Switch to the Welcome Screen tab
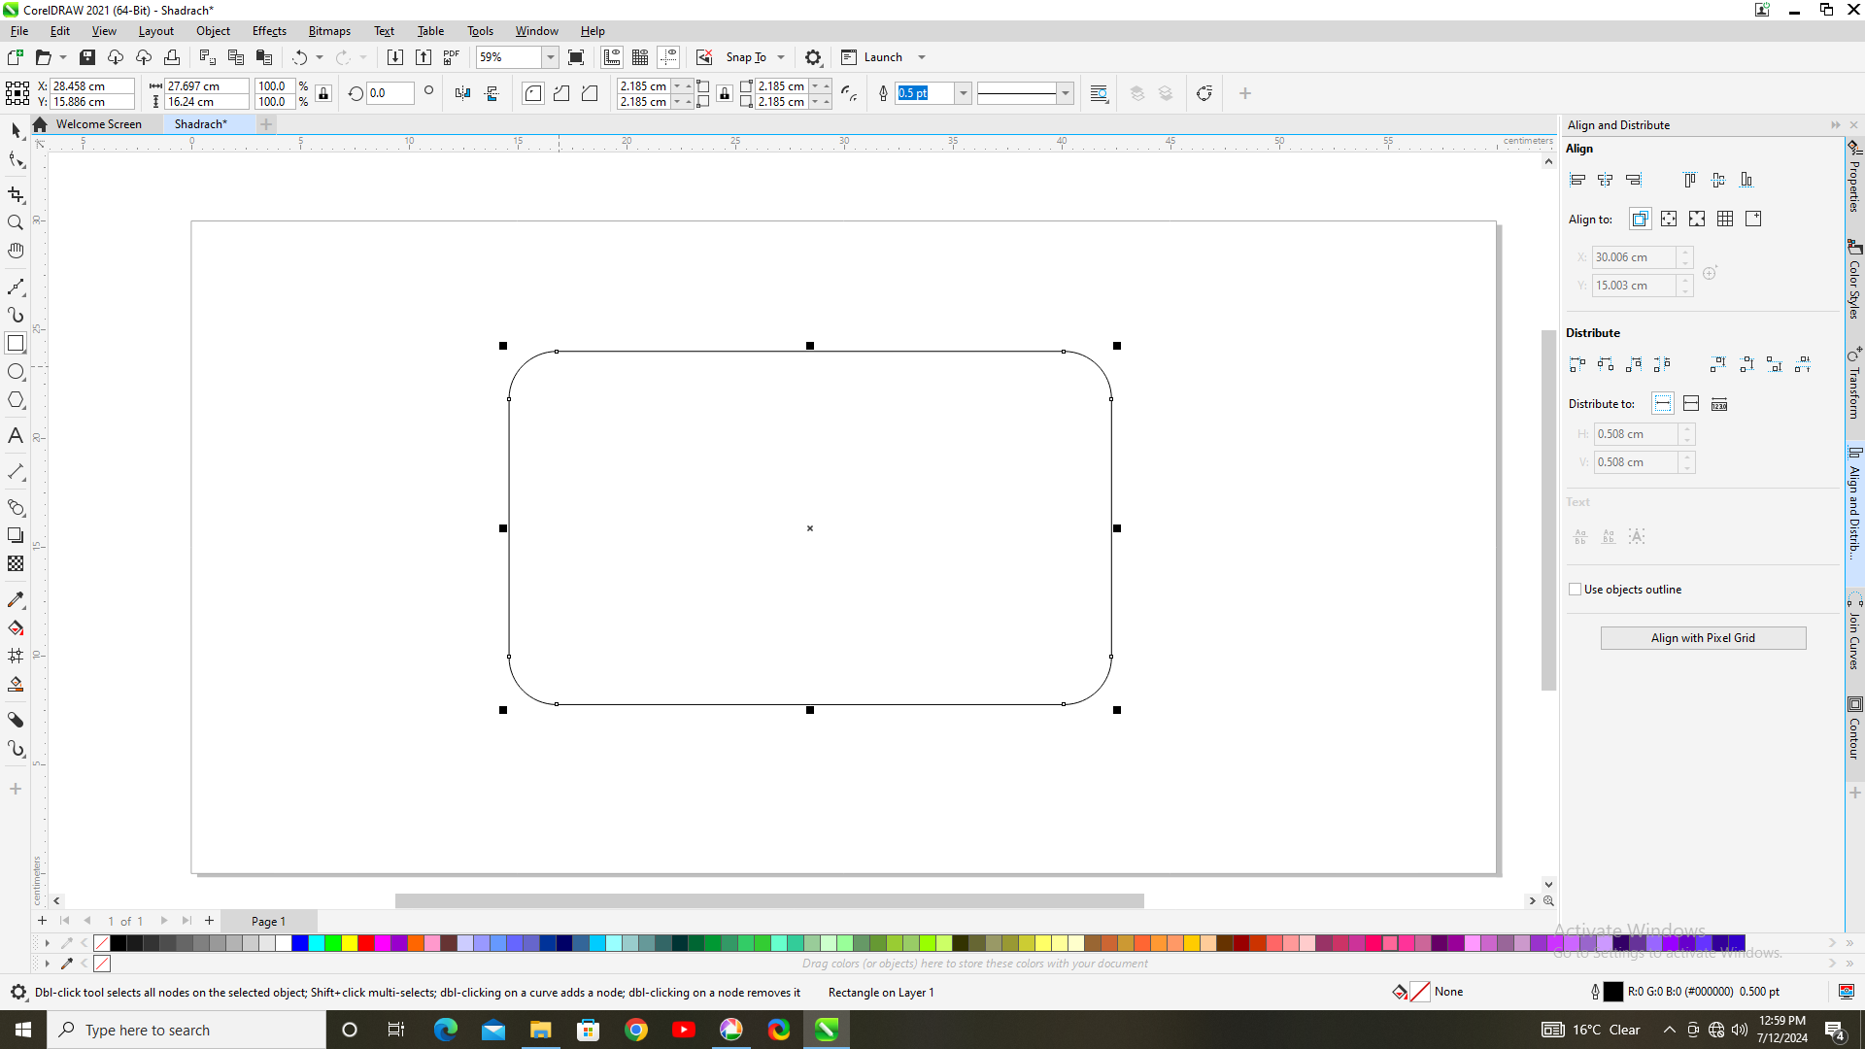The width and height of the screenshot is (1865, 1049). click(x=98, y=124)
